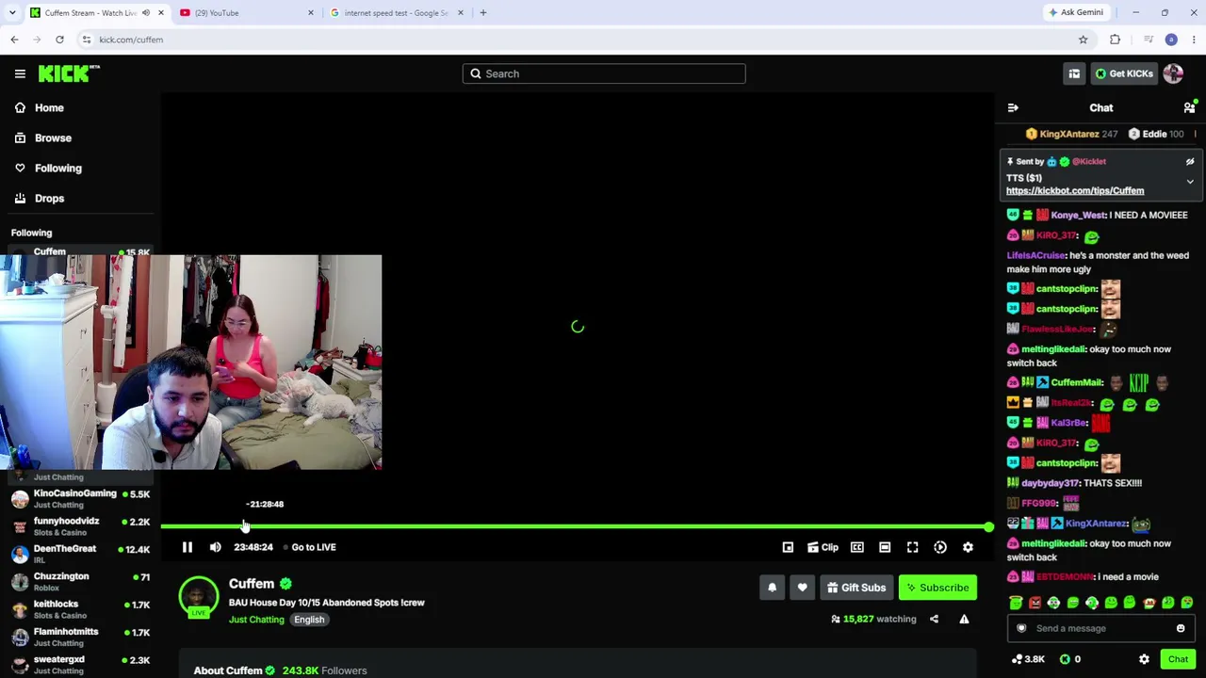Switch to the YouTube browser tab
1206x678 pixels.
coord(246,13)
